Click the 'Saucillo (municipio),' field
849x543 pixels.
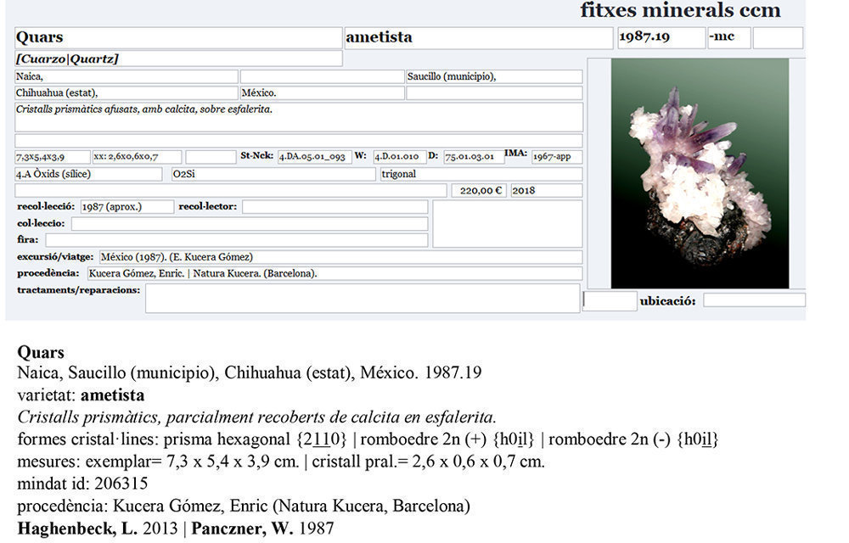[494, 77]
